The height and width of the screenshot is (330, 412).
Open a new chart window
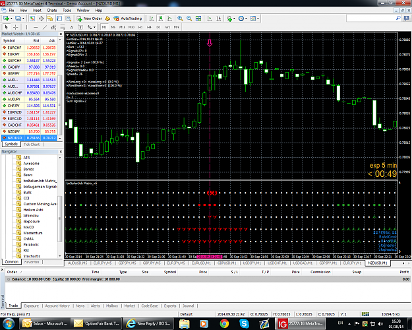pyautogui.click(x=6, y=18)
